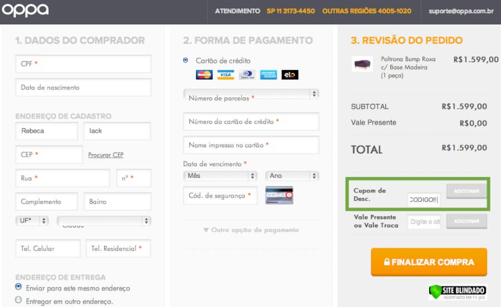Open the Ano expiration dropdown

coord(292,176)
